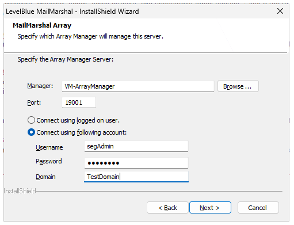
Task: Click the Domain label
Action: [x=45, y=177]
